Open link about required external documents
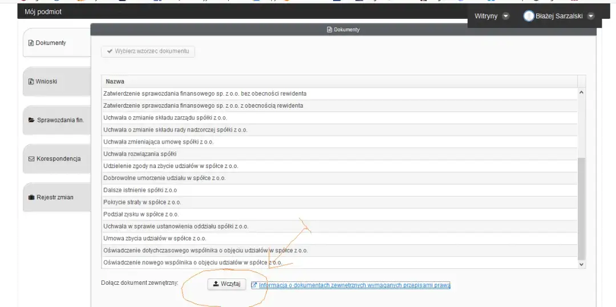Viewport: 616px width, 307px height. (354, 285)
